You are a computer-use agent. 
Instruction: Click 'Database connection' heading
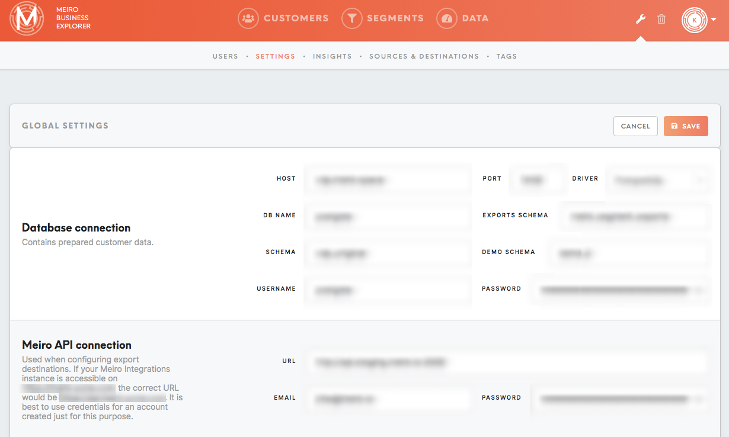[x=76, y=228]
